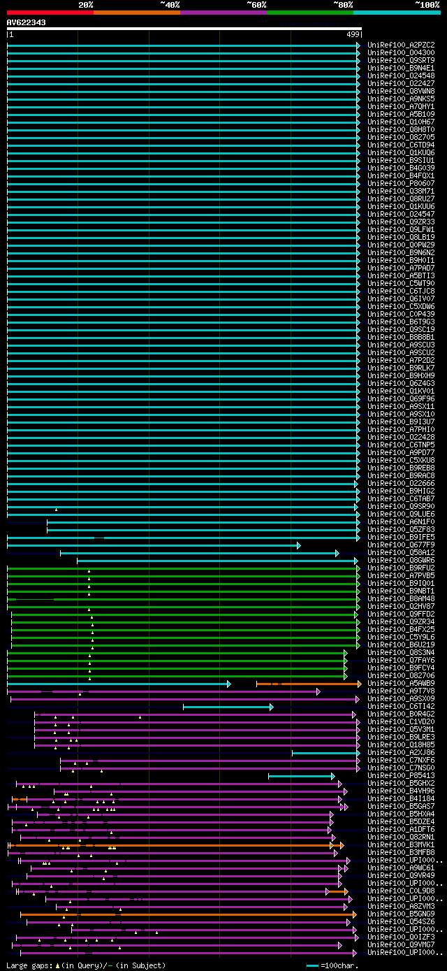Select hit UniRef100_C6TNP5
The width and height of the screenshot is (447, 971).
coord(401,445)
